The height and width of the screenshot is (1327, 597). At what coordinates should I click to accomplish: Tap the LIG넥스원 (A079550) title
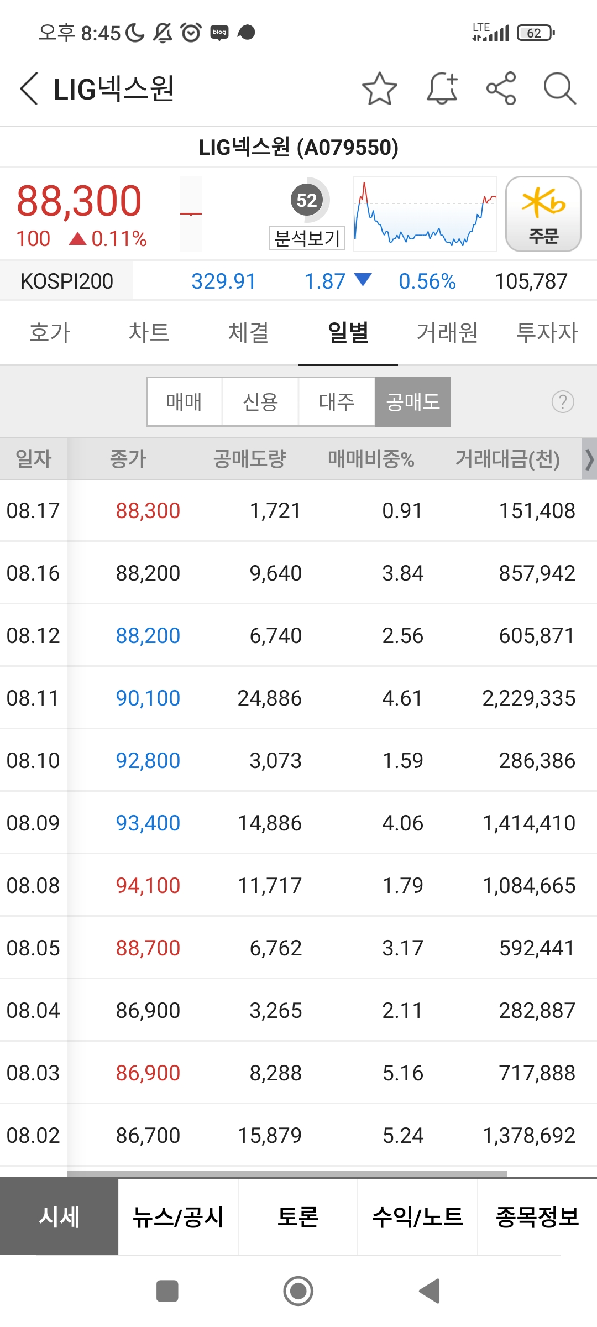click(x=298, y=147)
